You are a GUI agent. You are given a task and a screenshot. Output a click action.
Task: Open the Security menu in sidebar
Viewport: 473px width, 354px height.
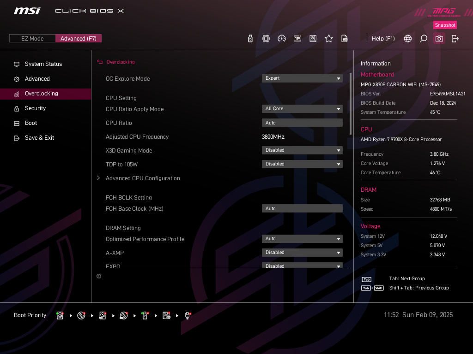[x=35, y=108]
